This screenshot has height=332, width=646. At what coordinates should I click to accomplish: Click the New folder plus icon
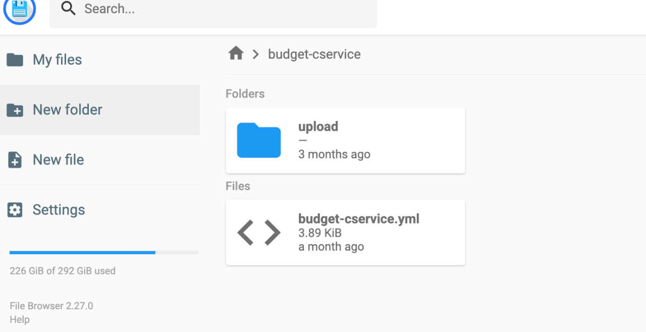pyautogui.click(x=15, y=110)
